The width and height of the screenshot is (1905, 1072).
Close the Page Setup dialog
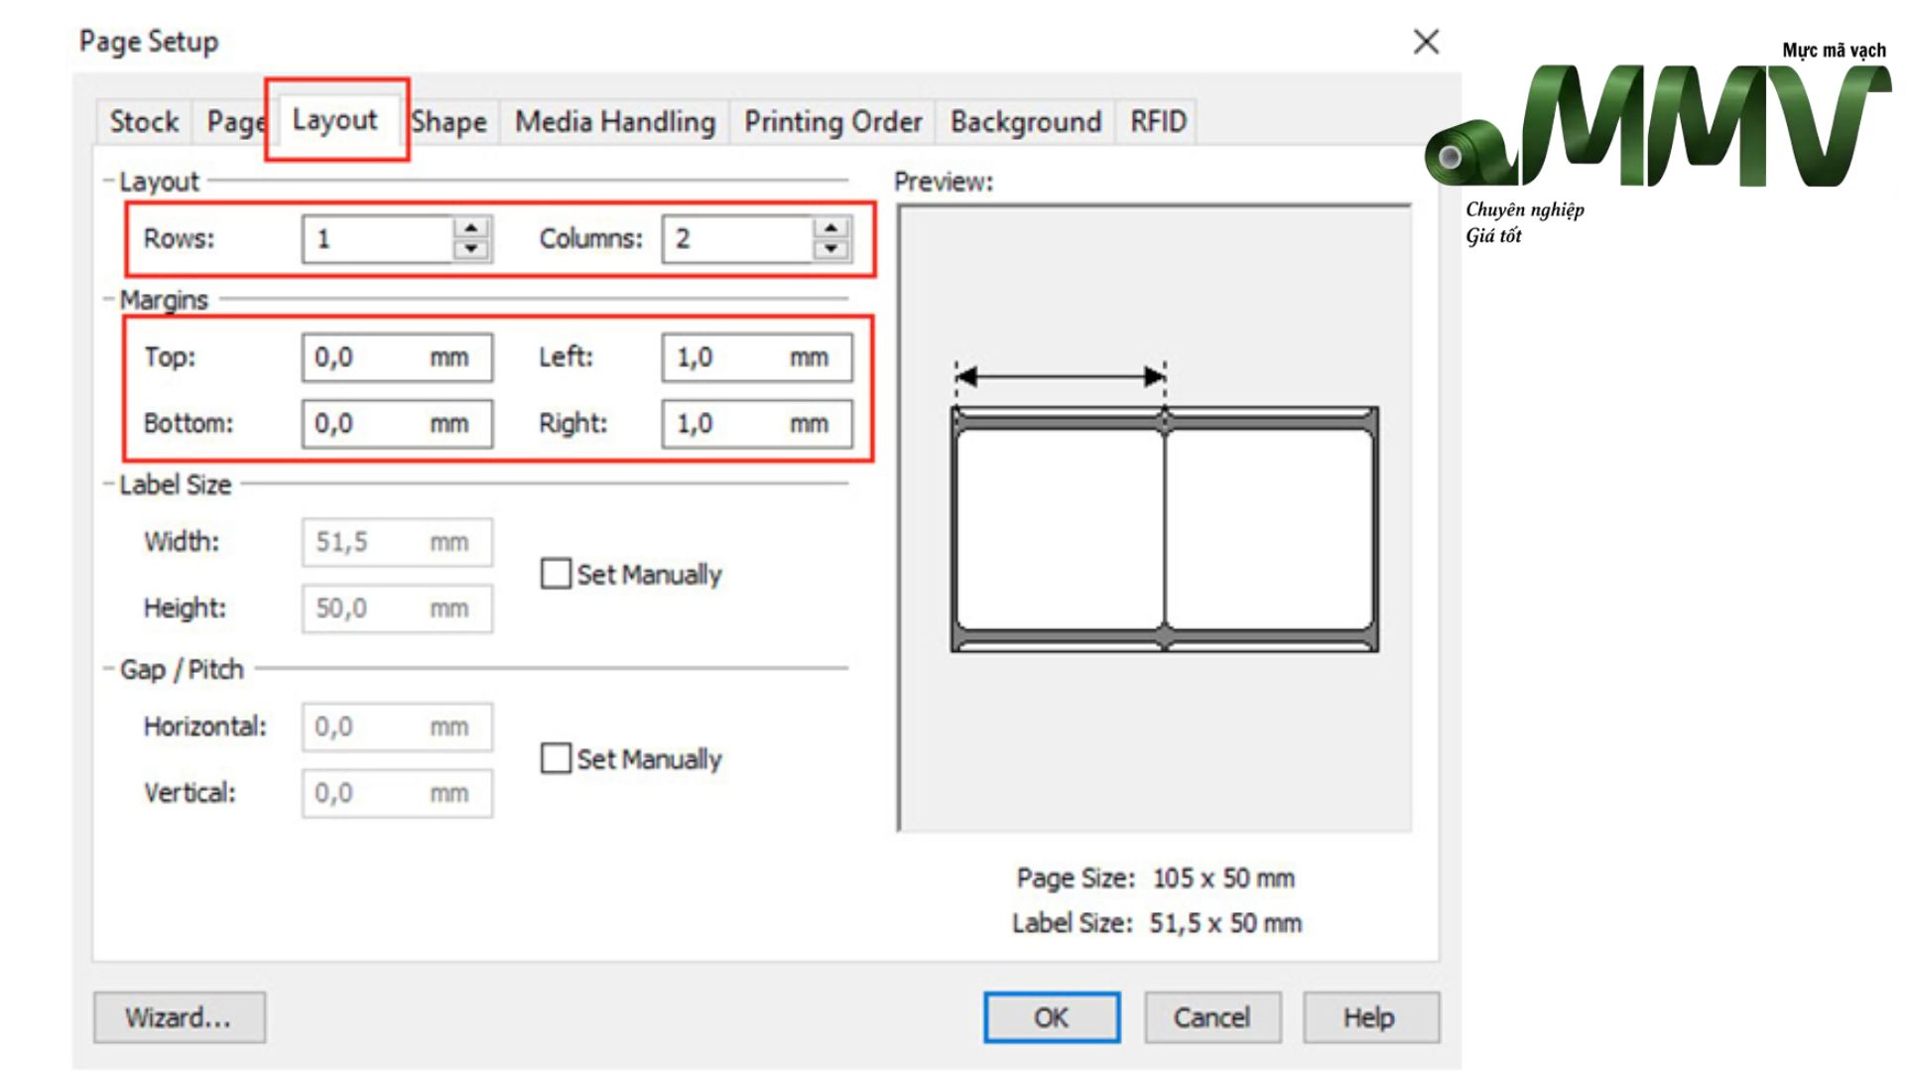coord(1426,42)
